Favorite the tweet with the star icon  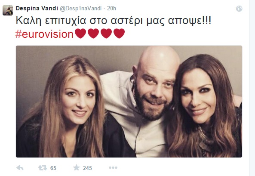click(x=77, y=167)
